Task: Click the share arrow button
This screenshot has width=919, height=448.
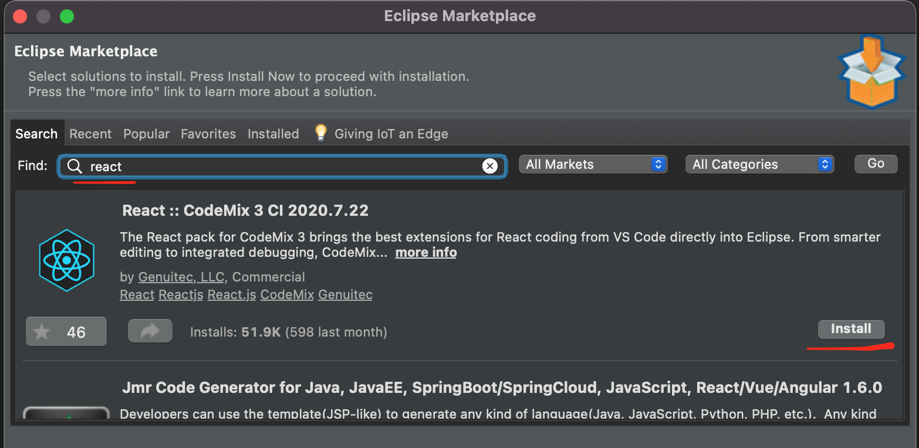Action: coord(150,331)
